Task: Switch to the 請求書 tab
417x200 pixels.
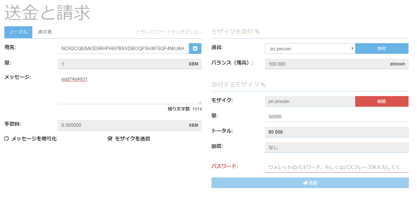Action: point(45,32)
